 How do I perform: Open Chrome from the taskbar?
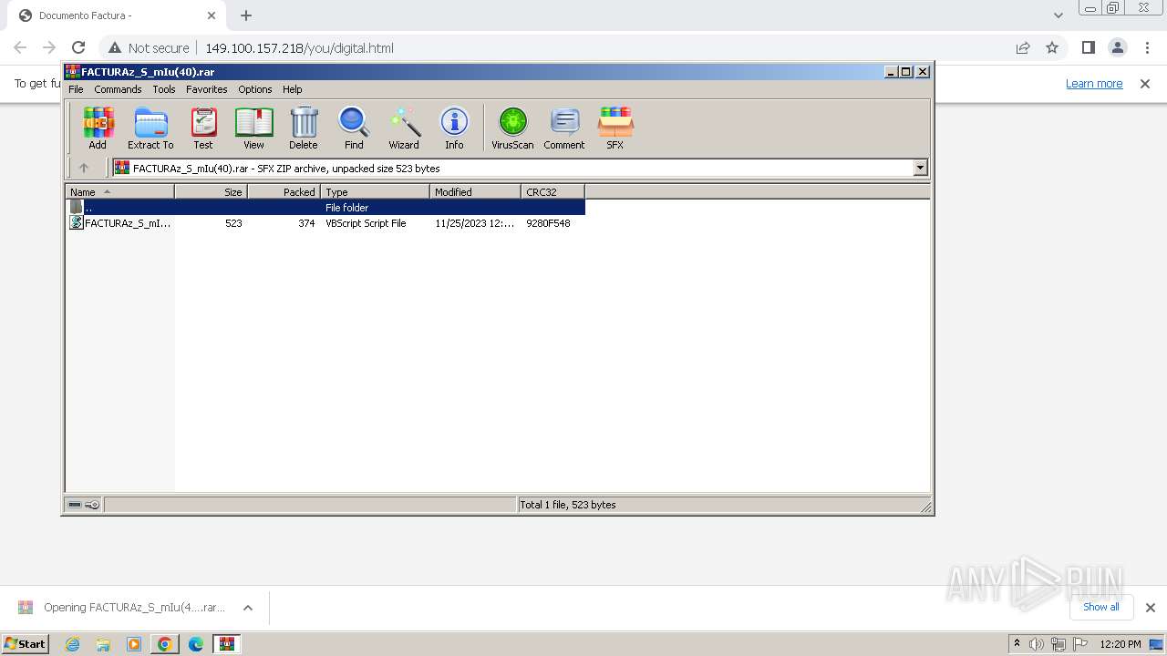pos(165,644)
